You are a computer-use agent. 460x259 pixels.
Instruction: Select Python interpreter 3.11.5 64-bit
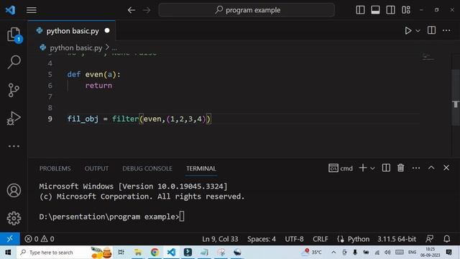point(397,239)
